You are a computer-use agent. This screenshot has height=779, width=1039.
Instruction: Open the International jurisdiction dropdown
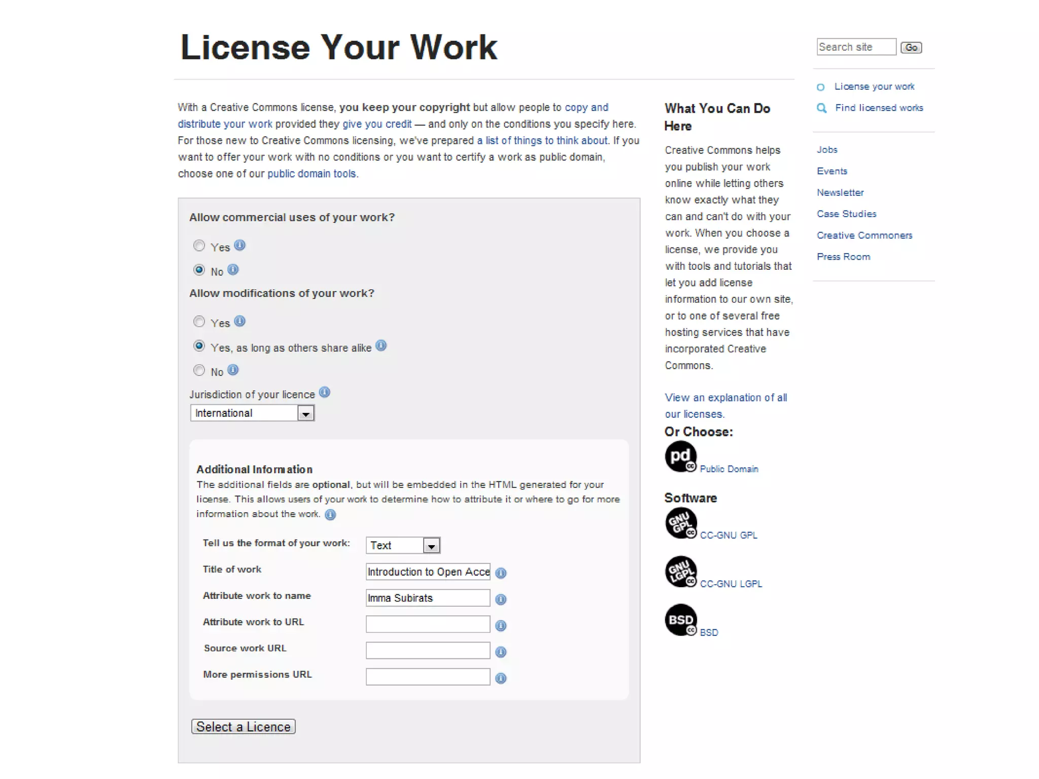252,413
